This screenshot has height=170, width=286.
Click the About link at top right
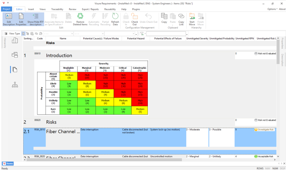click(282, 9)
